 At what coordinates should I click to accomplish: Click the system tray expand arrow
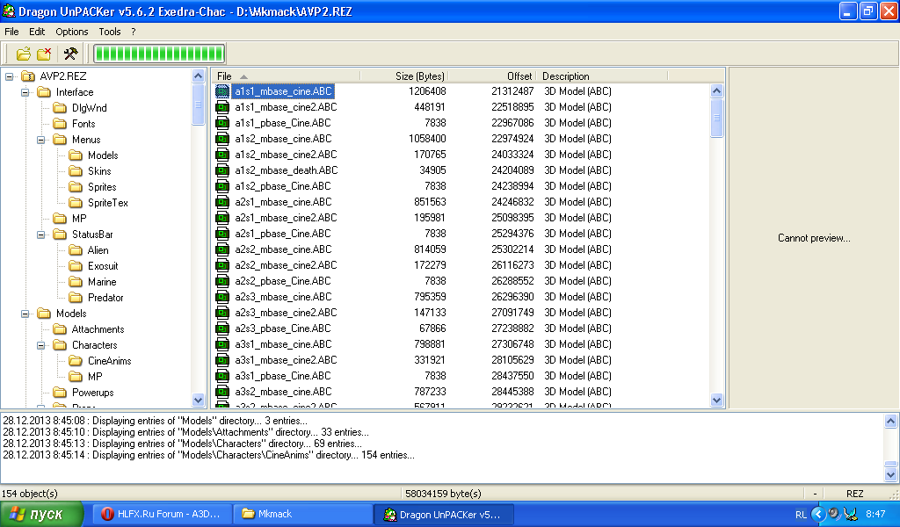pyautogui.click(x=818, y=514)
